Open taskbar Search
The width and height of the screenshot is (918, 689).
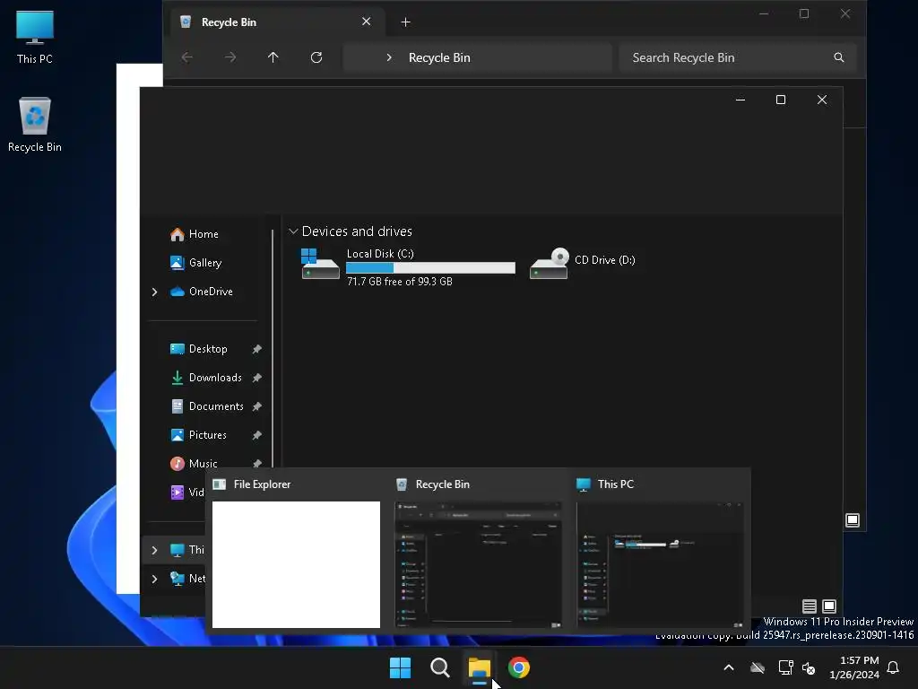pyautogui.click(x=439, y=667)
